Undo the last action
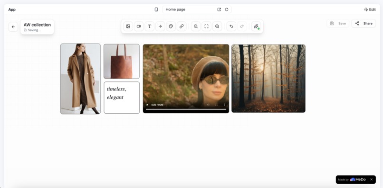Image resolution: width=383 pixels, height=188 pixels. [x=231, y=27]
